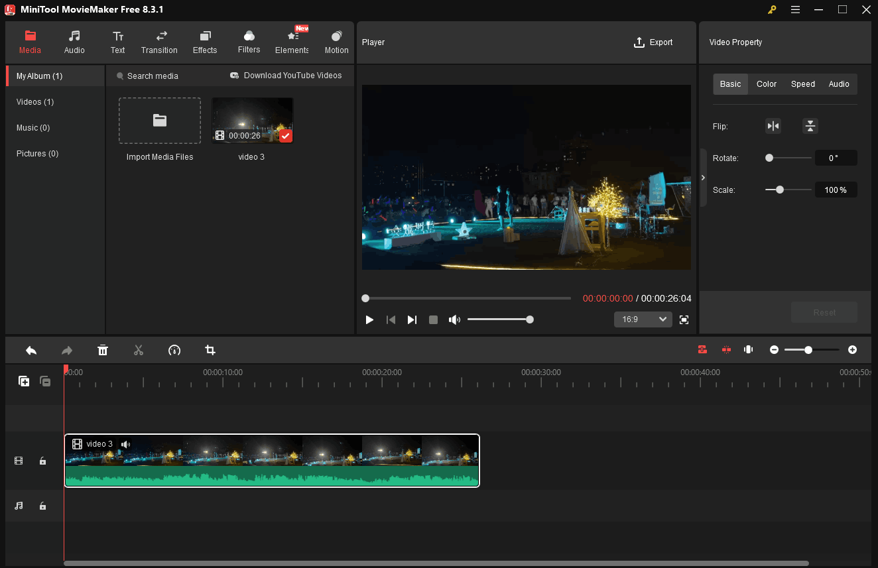Select the Motion panel icon
This screenshot has height=568, width=878.
pyautogui.click(x=336, y=41)
